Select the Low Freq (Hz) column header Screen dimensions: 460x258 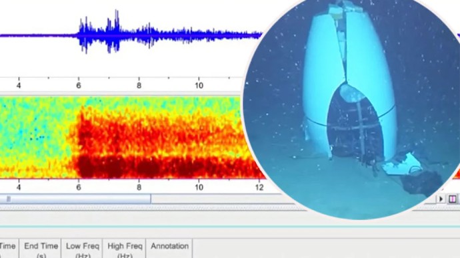tap(83, 249)
